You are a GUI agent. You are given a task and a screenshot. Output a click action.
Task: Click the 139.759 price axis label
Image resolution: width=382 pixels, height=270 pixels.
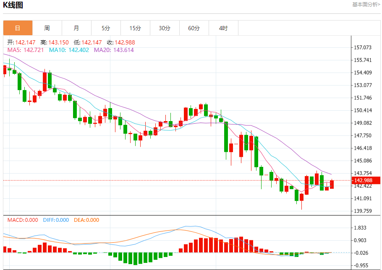click(x=363, y=211)
